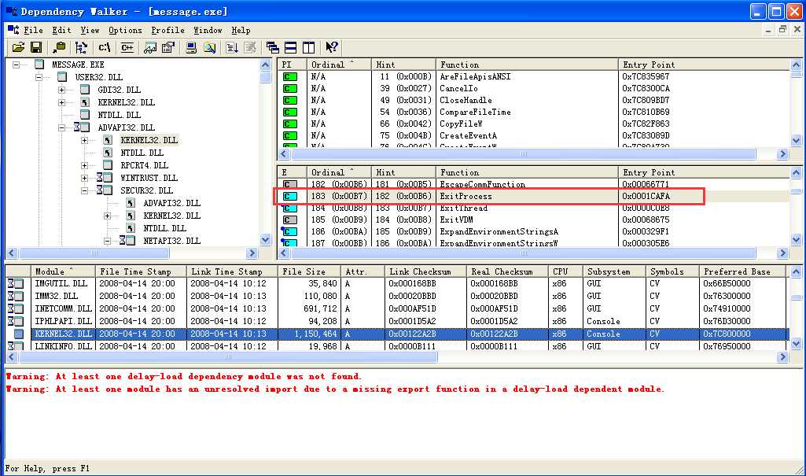Collapse the ADVAPI32.DLL node under USER32
Image resolution: width=806 pixels, height=476 pixels.
pos(61,127)
